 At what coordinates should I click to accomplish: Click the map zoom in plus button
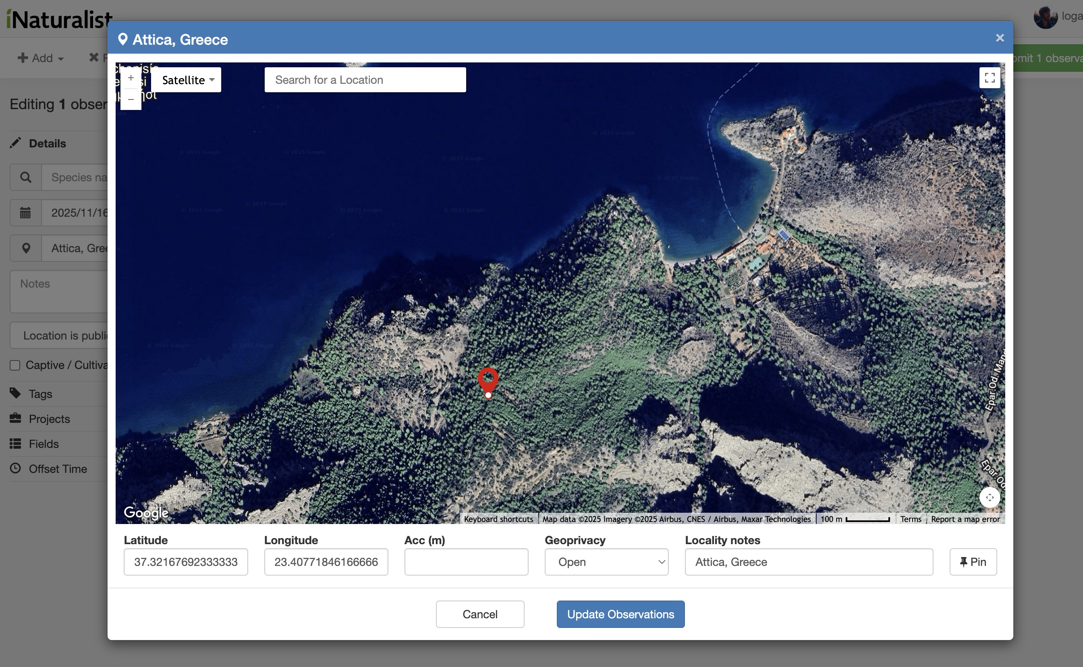tap(131, 78)
